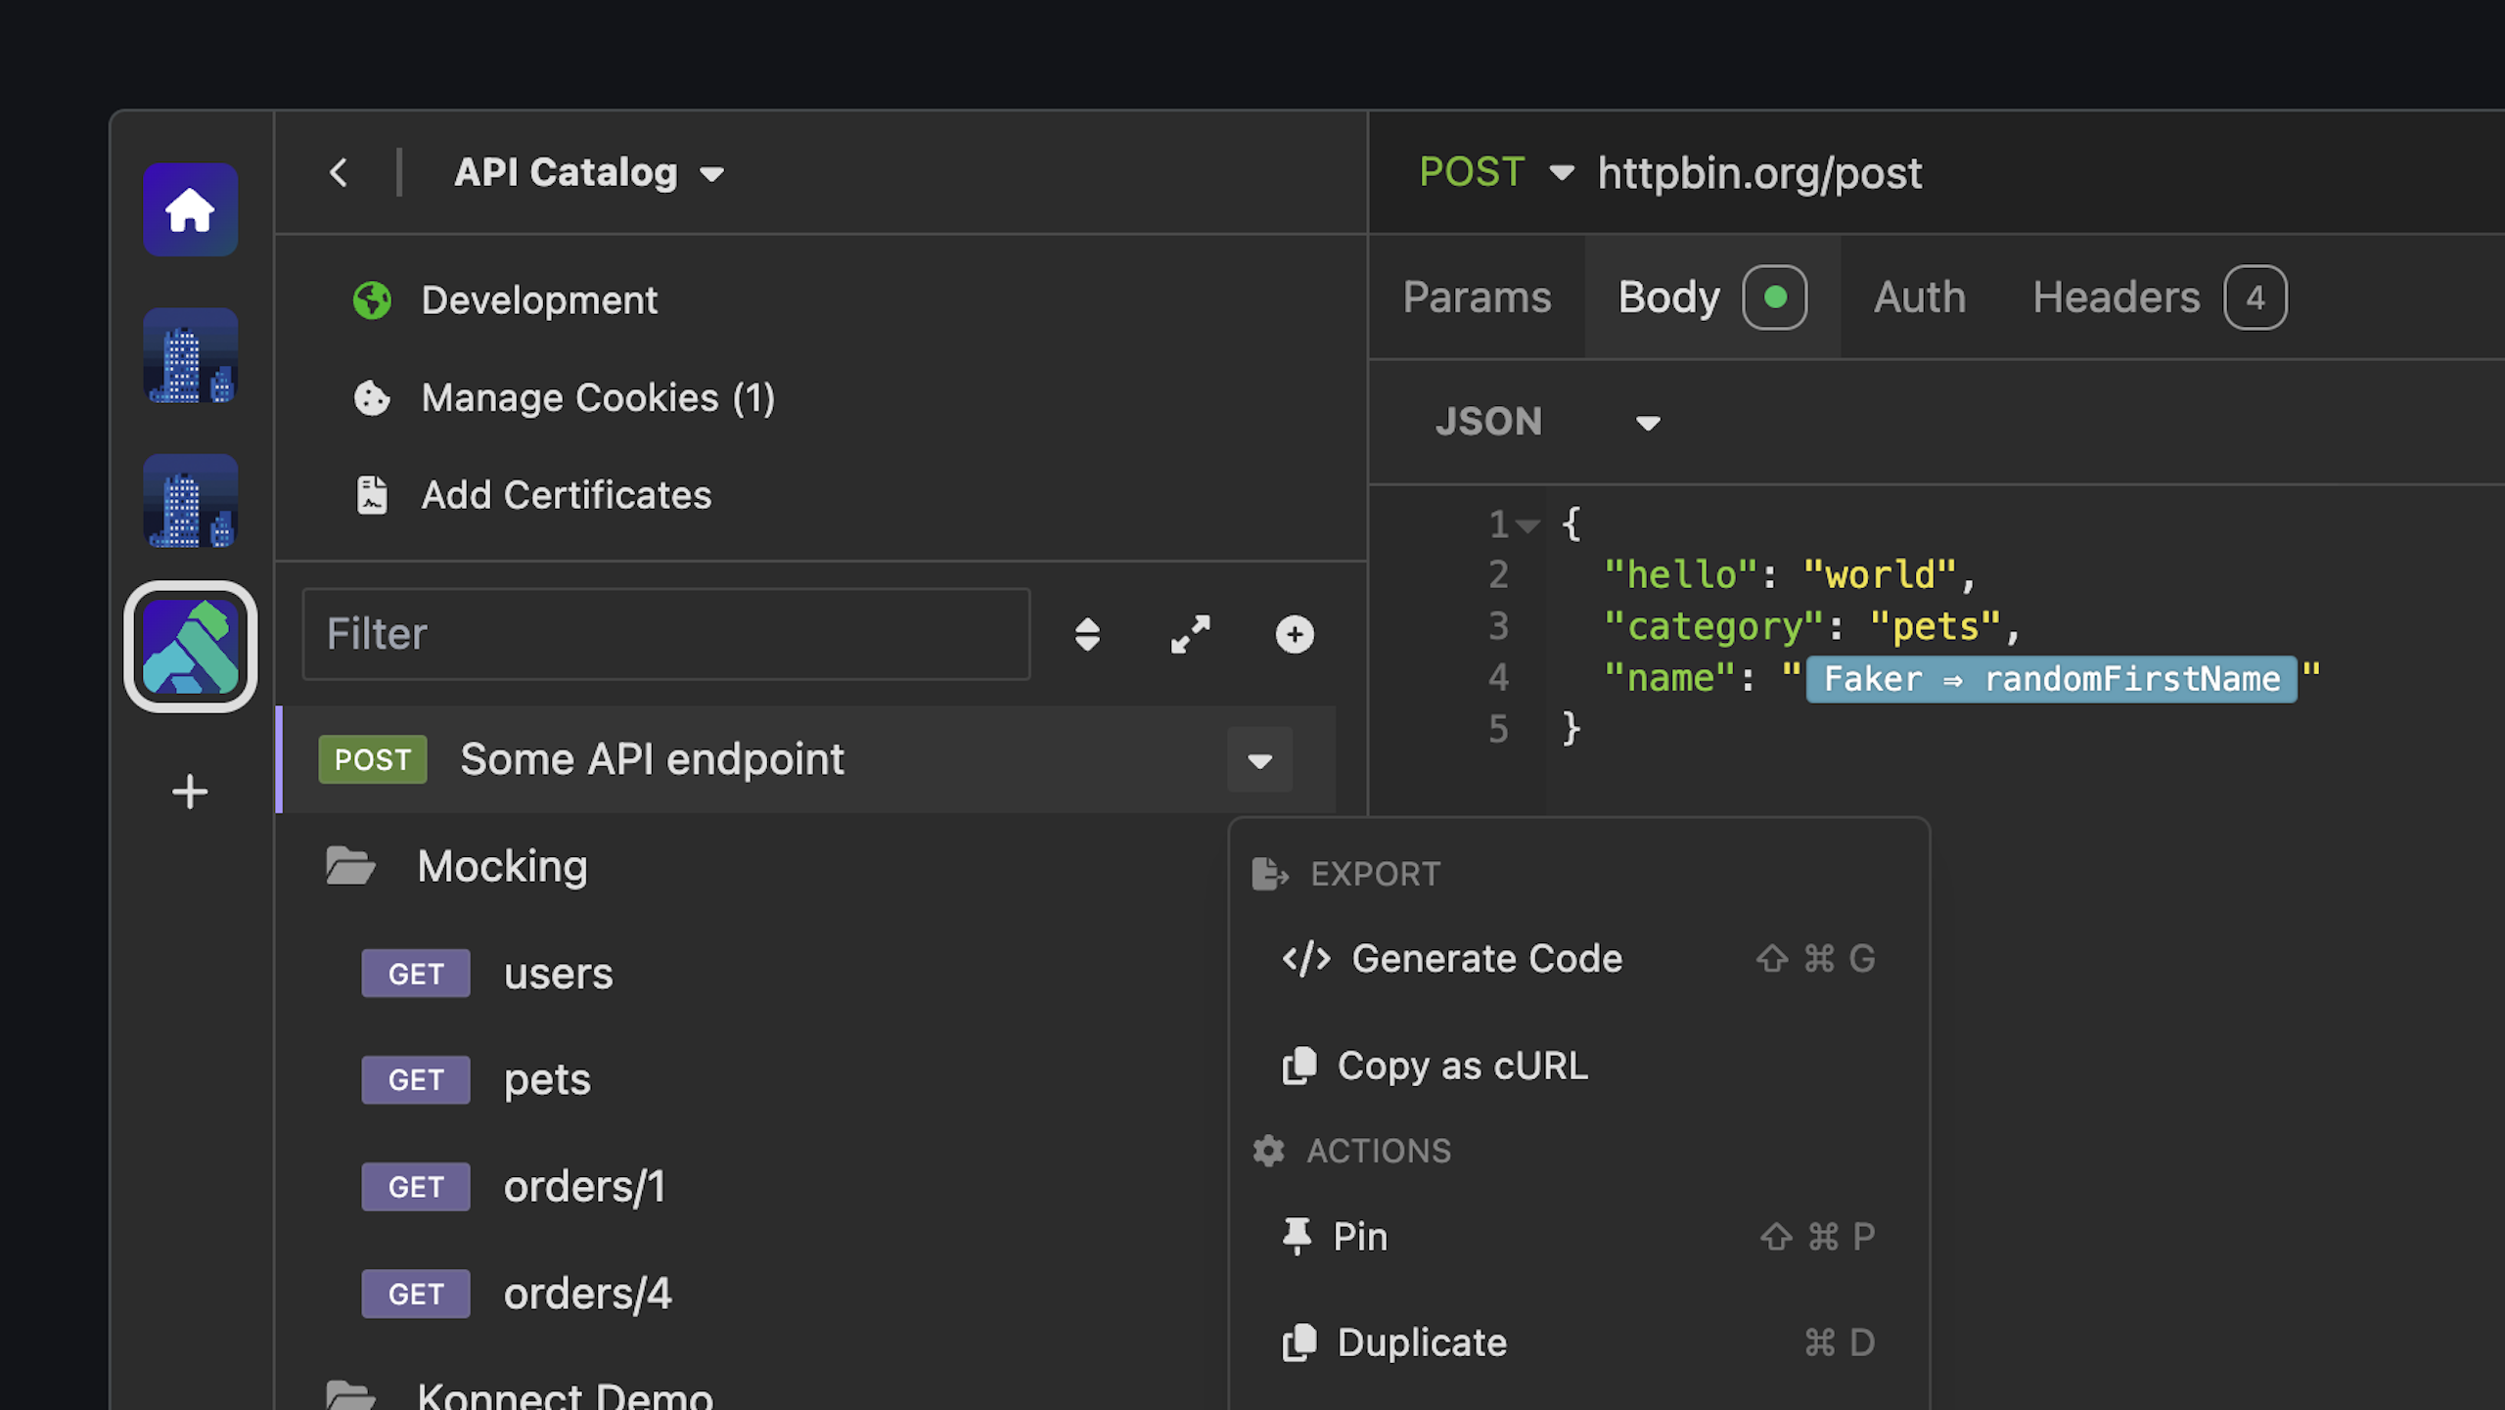This screenshot has height=1410, width=2505.
Task: Select Copy as cURL menu item
Action: point(1462,1066)
